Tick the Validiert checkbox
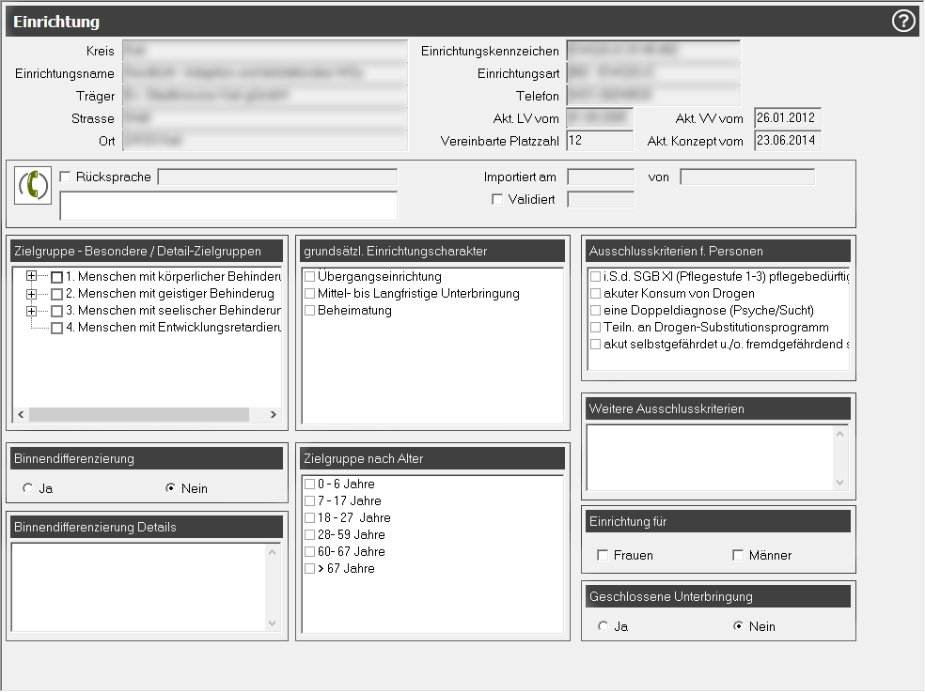Image resolution: width=925 pixels, height=692 pixels. click(x=497, y=199)
